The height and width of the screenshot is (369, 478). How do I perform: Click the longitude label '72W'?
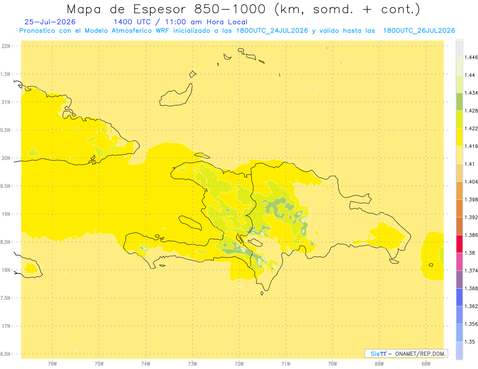[239, 364]
